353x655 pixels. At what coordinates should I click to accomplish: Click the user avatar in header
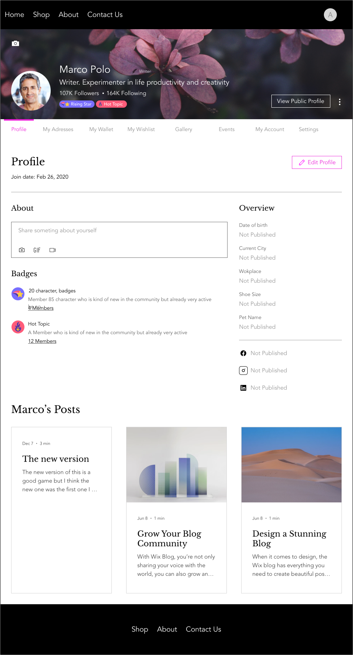point(330,15)
